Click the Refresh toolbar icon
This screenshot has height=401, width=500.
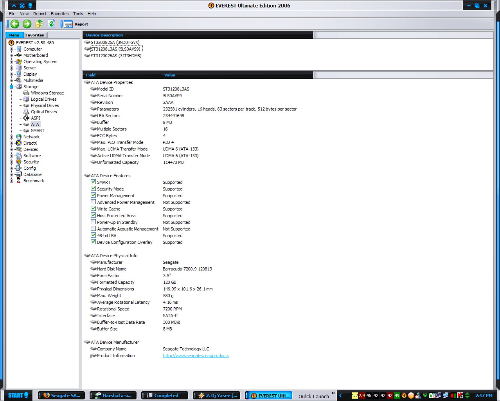pos(51,24)
